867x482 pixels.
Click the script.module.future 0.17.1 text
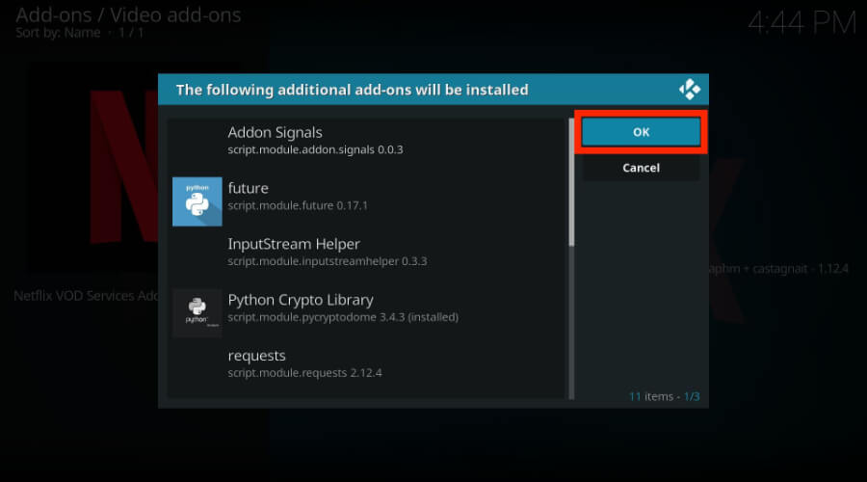tap(298, 205)
